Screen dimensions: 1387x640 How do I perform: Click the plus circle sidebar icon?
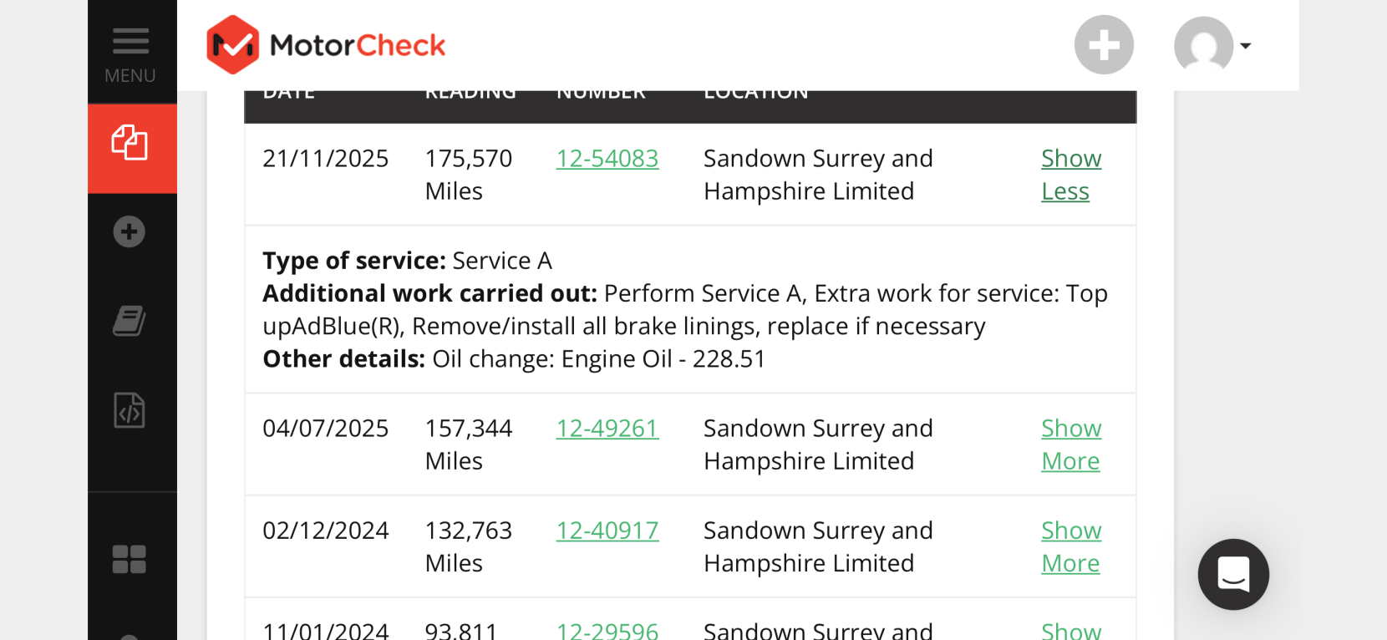(130, 231)
